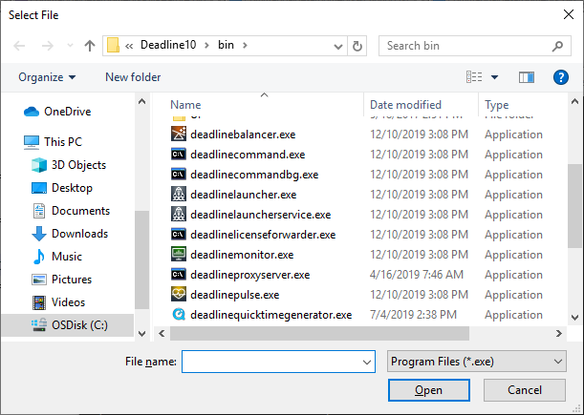The width and height of the screenshot is (584, 415).
Task: Select the deadlinemonitor.exe file name
Action: (242, 255)
